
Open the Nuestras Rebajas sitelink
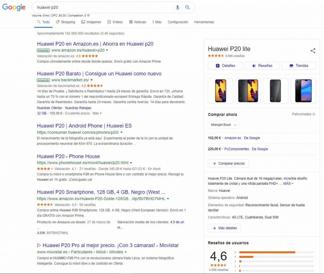coord(78,108)
